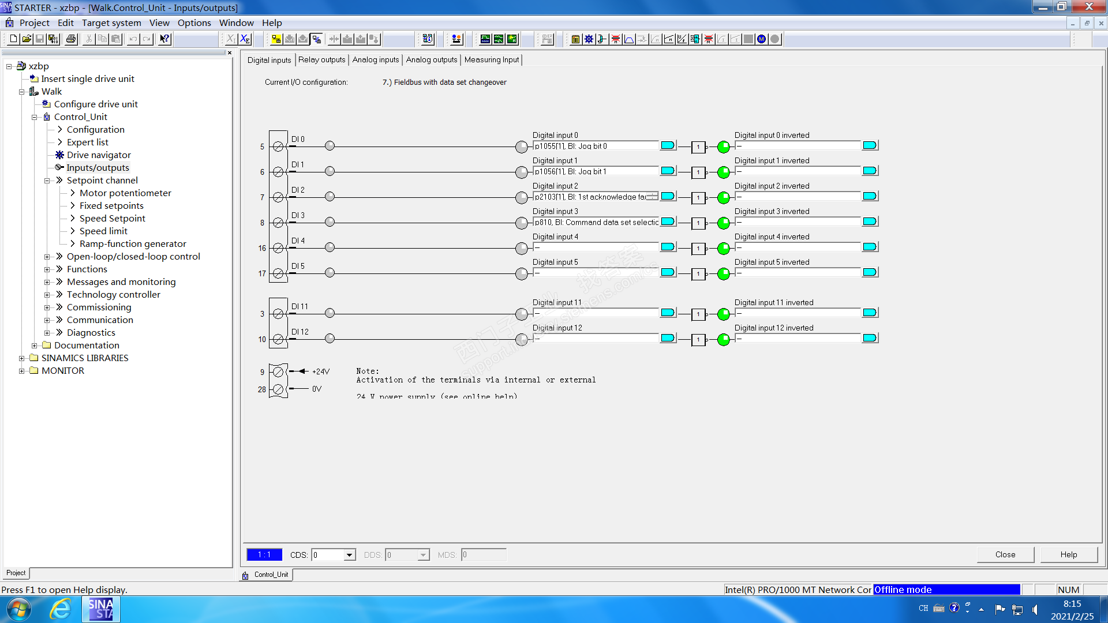Click inverter box on Digital input 5 line
This screenshot has height=623, width=1108.
[698, 274]
